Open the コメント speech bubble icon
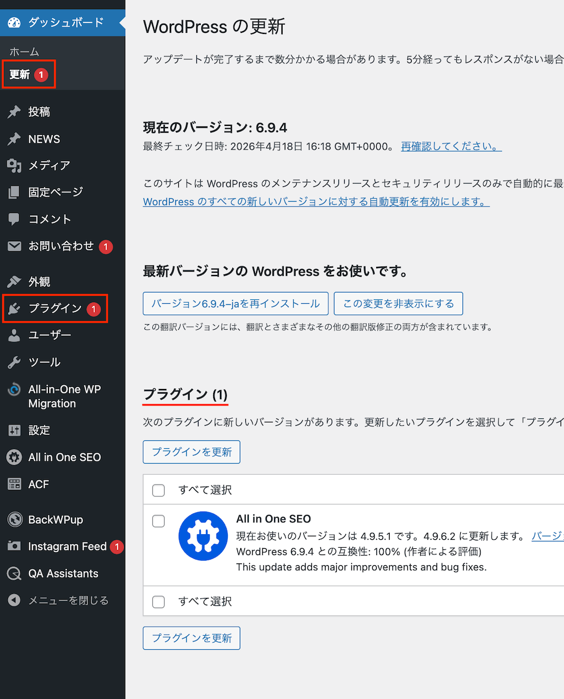This screenshot has width=564, height=699. pyautogui.click(x=14, y=219)
